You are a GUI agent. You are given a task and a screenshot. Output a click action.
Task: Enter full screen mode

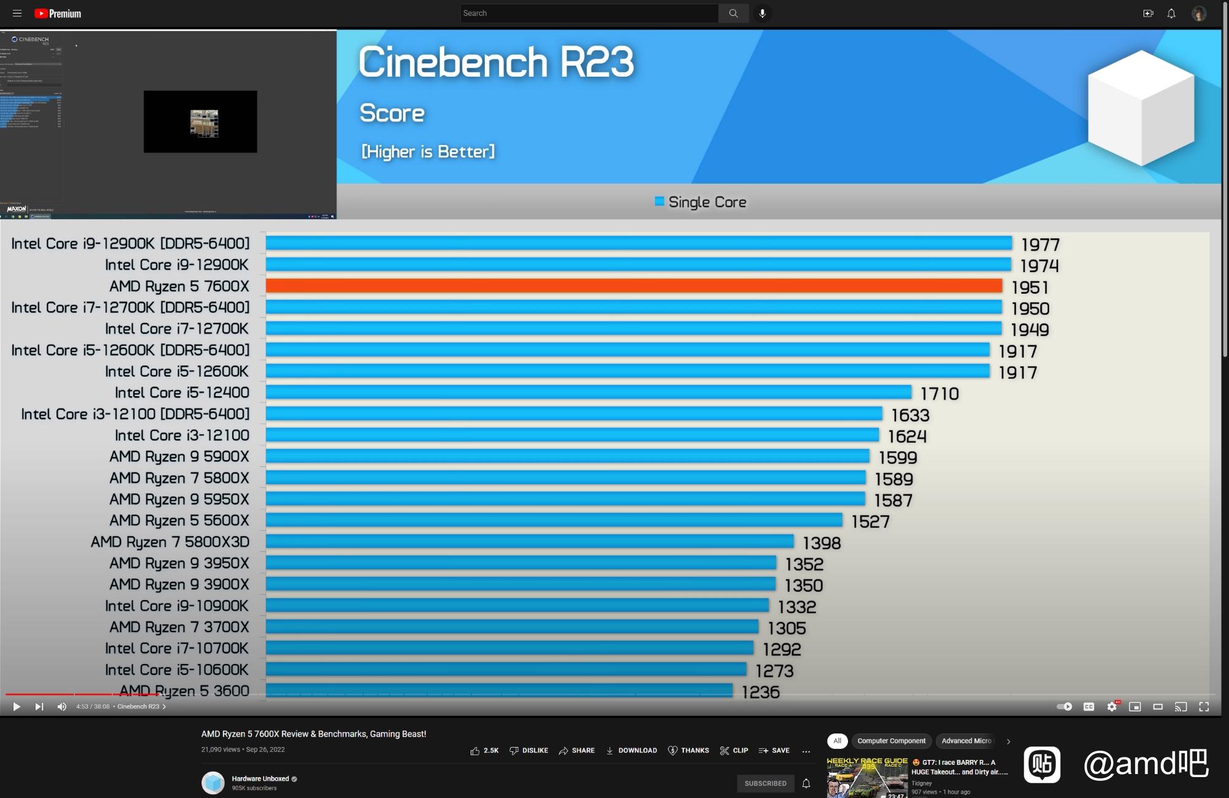(x=1204, y=706)
